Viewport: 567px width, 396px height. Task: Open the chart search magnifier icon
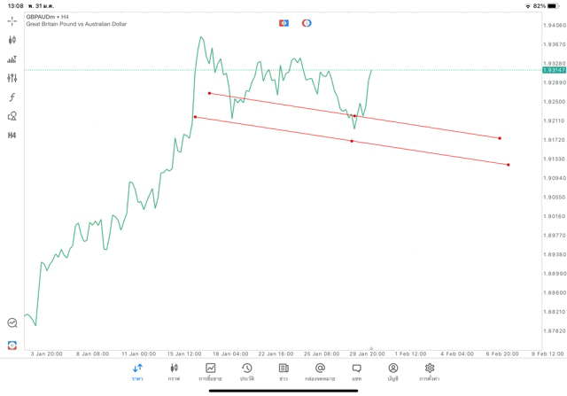pyautogui.click(x=12, y=323)
